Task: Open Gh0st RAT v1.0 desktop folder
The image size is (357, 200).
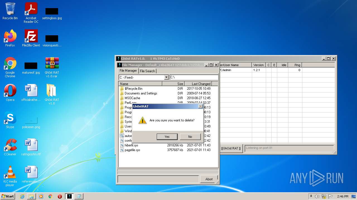Action: pos(52,94)
